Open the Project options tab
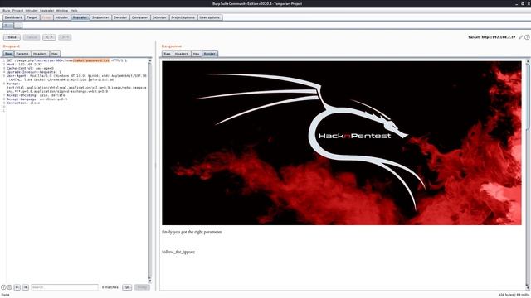The height and width of the screenshot is (298, 531). [183, 17]
